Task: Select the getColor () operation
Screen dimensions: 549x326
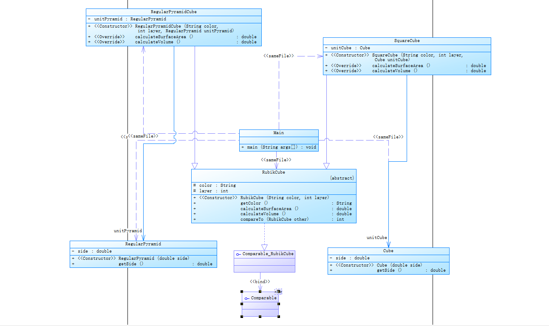Action: [272, 203]
